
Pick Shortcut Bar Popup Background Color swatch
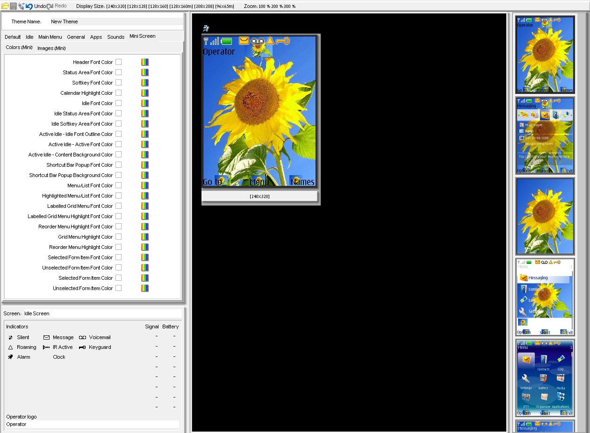click(x=145, y=175)
